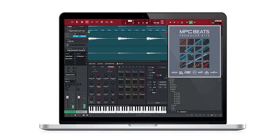280x139 pixels.
Task: Click the stop button in transport
Action: click(187, 22)
